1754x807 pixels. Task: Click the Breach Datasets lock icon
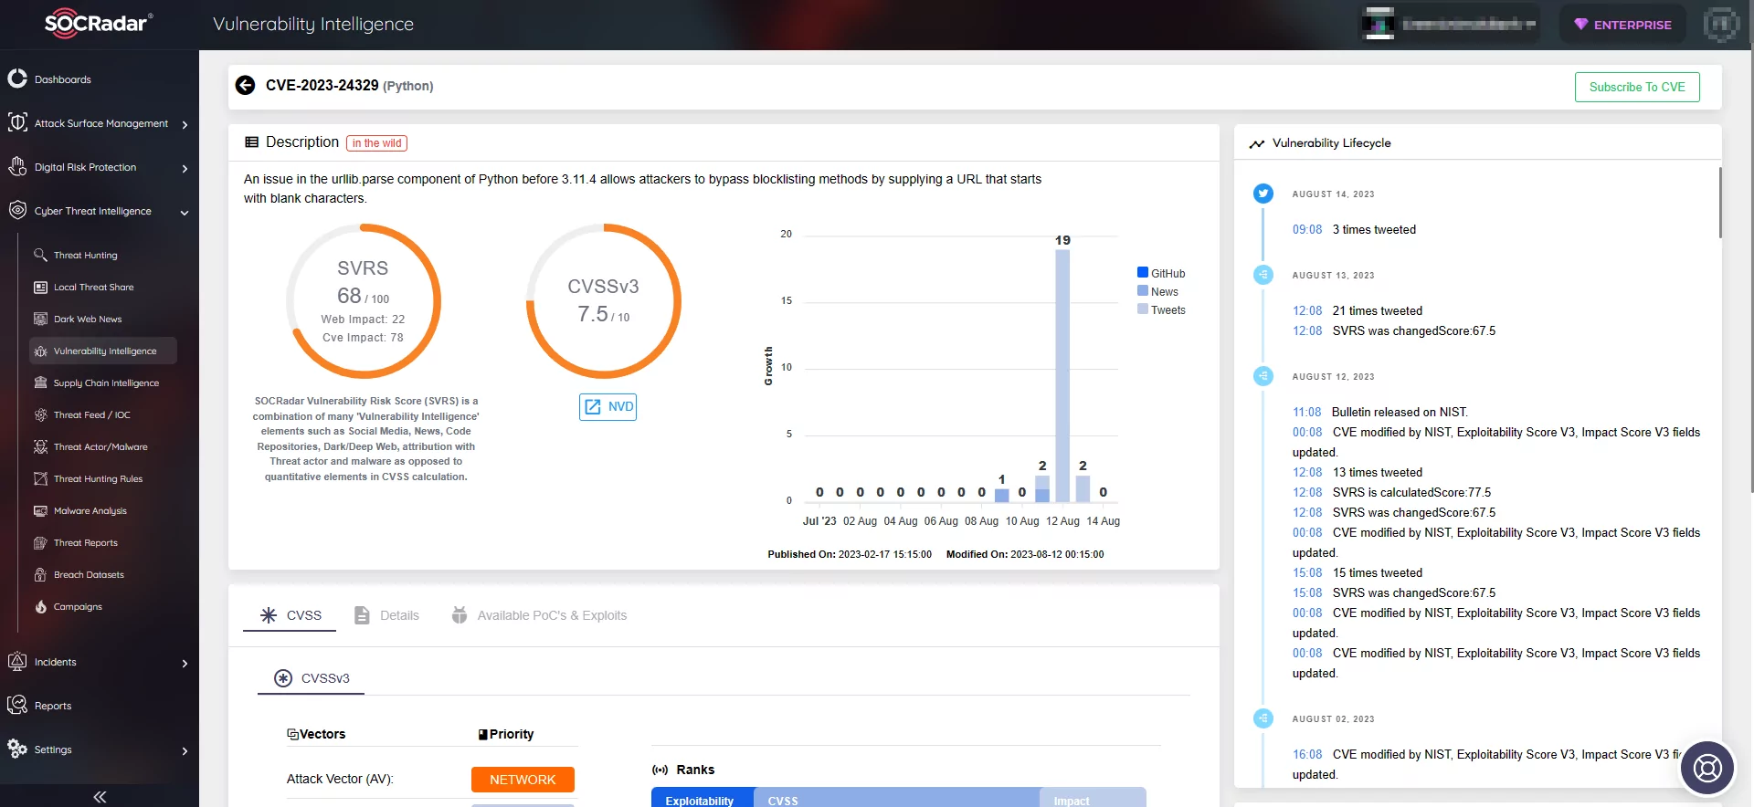pyautogui.click(x=40, y=574)
